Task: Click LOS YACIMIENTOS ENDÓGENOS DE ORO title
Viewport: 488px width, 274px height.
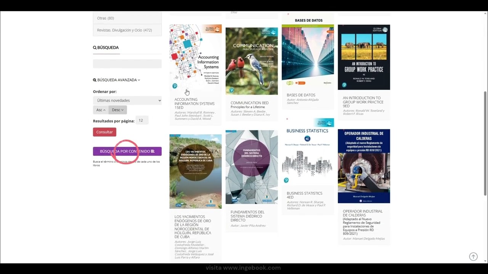Action: coord(193,227)
